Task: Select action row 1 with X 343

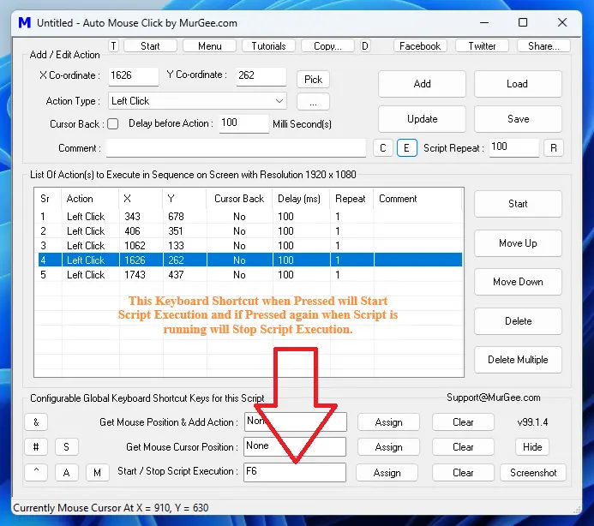Action: click(250, 217)
